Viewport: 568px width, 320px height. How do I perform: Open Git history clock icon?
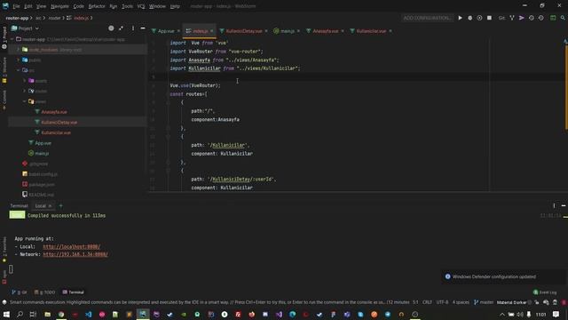[532, 18]
